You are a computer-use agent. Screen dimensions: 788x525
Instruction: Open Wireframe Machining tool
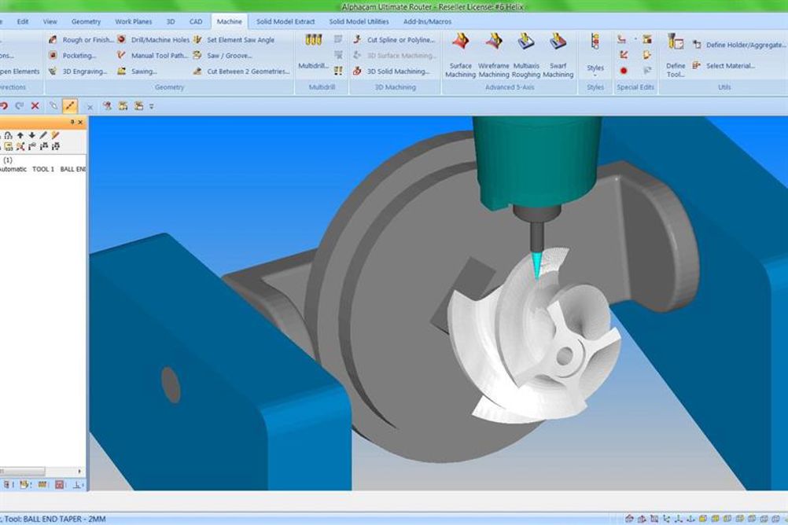494,55
